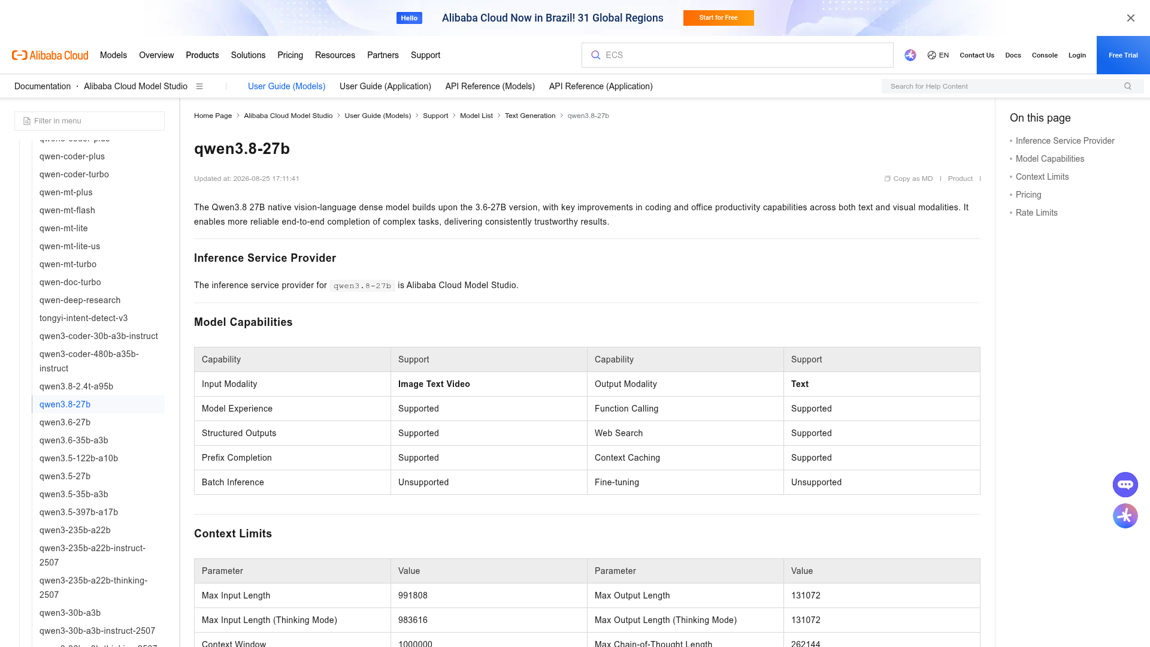
Task: Jump to Rate Limits in On this page
Action: [1037, 213]
